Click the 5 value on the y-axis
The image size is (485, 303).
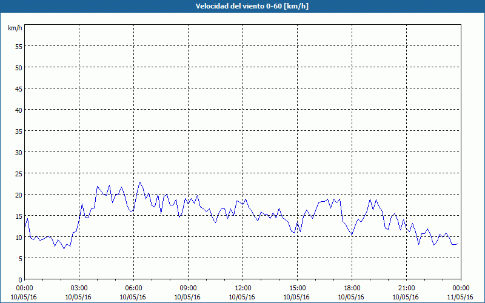click(21, 259)
